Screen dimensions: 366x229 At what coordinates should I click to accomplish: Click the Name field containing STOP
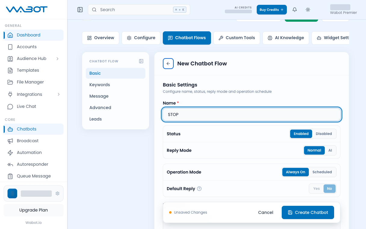pyautogui.click(x=252, y=114)
